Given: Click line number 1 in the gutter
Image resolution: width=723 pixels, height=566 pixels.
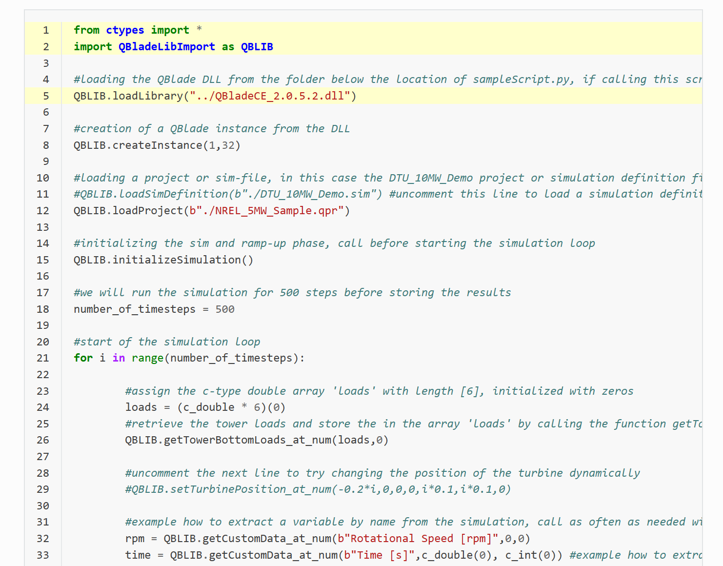Looking at the screenshot, I should click(x=46, y=30).
